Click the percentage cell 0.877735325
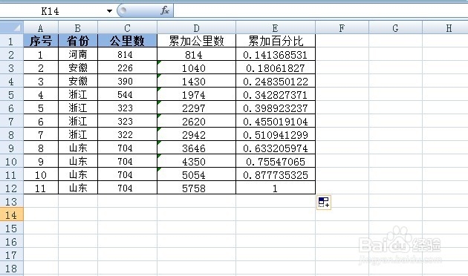The image size is (468, 276). coord(276,174)
